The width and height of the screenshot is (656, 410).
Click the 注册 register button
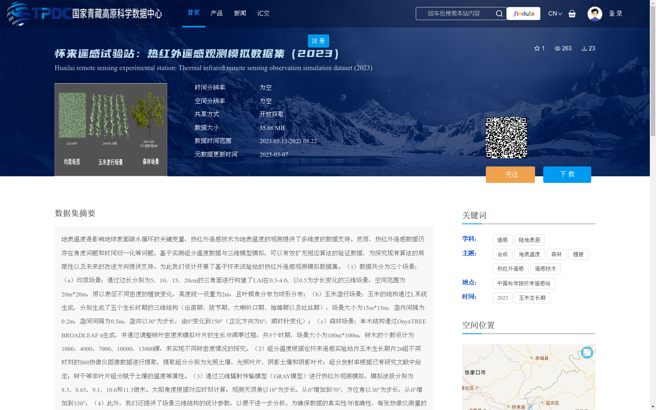pyautogui.click(x=318, y=41)
